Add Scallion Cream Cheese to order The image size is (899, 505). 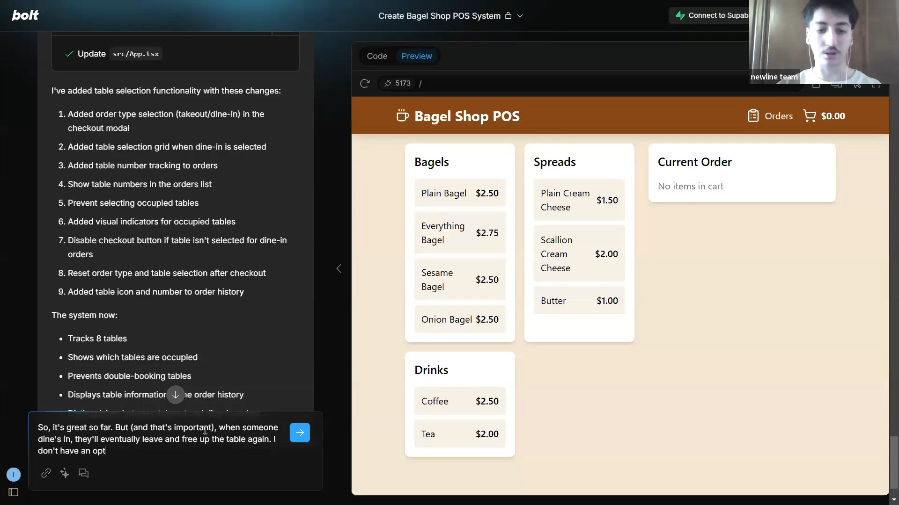[579, 254]
